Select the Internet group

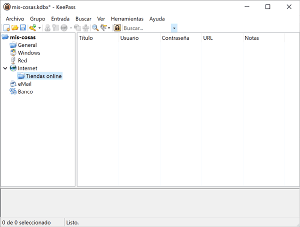pos(27,68)
